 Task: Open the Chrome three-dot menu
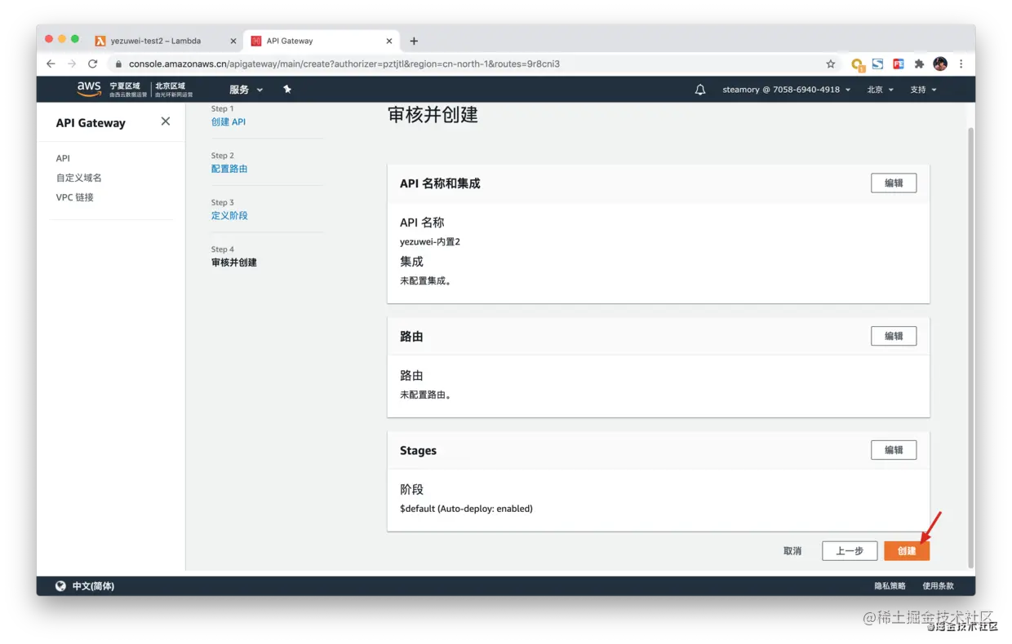click(961, 64)
